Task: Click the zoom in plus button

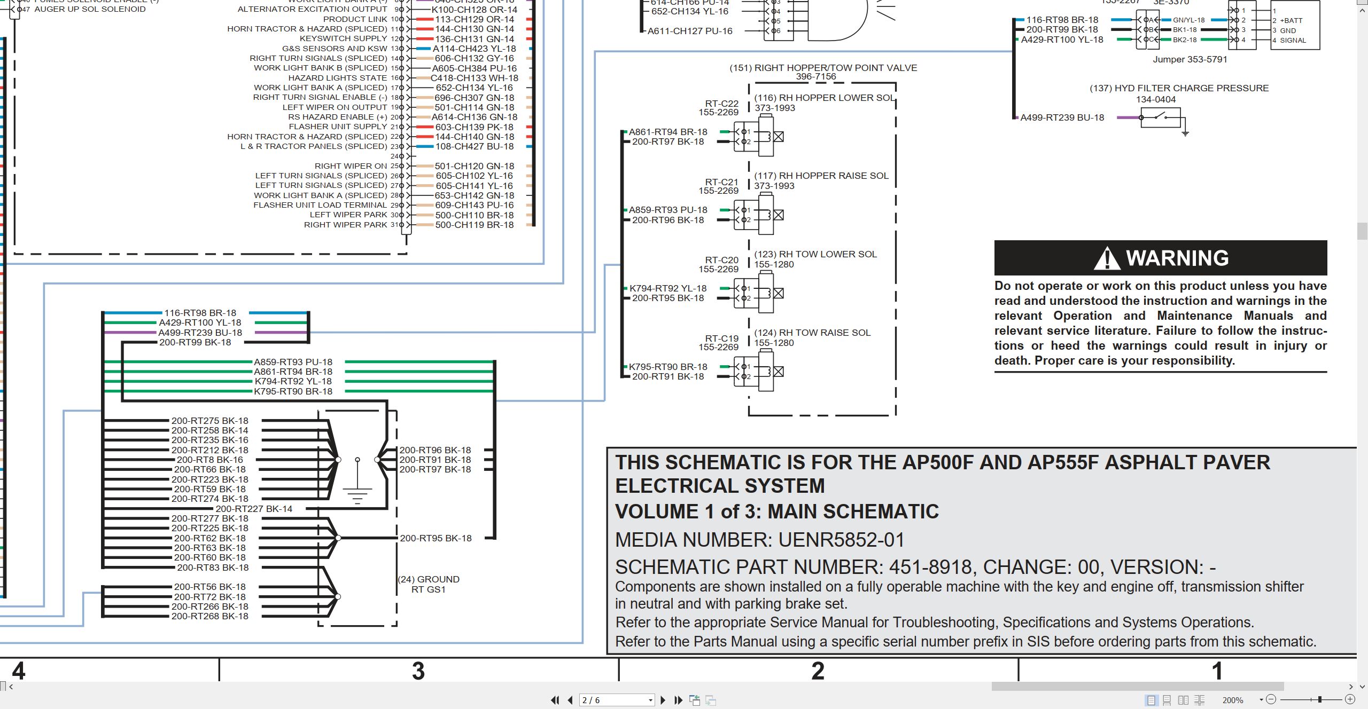Action: click(1350, 699)
